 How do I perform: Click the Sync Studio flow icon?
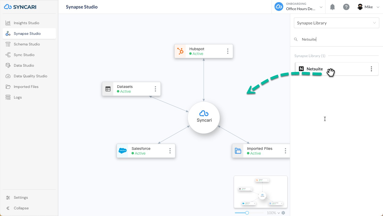click(8, 55)
